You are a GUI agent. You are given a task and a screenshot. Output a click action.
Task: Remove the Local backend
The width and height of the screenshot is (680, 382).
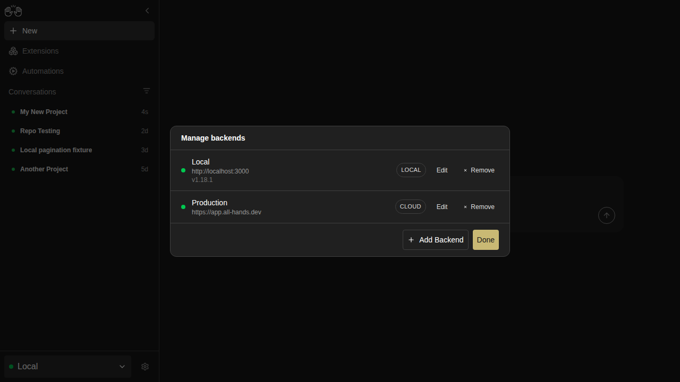[479, 170]
